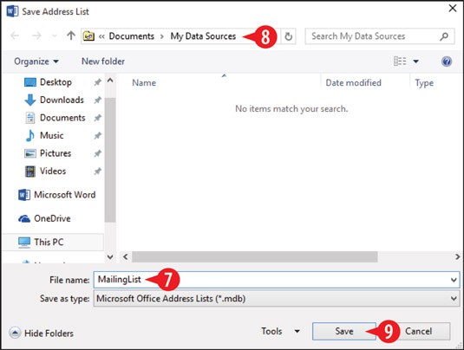Go up one folder level
The height and width of the screenshot is (350, 464).
71,36
